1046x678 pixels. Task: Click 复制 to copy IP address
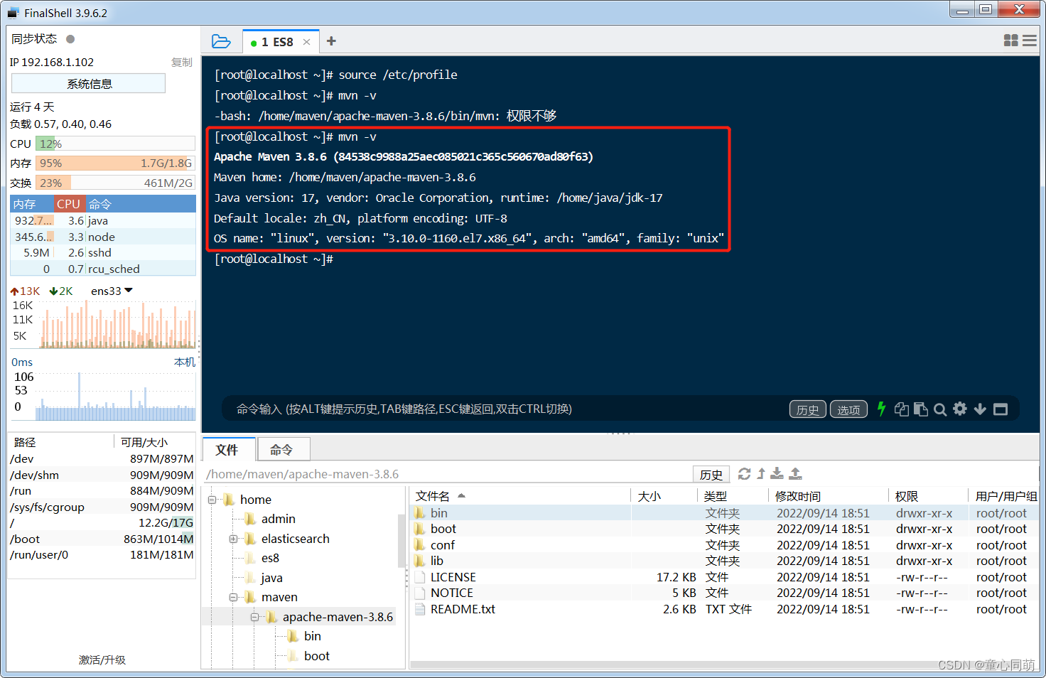(x=182, y=63)
